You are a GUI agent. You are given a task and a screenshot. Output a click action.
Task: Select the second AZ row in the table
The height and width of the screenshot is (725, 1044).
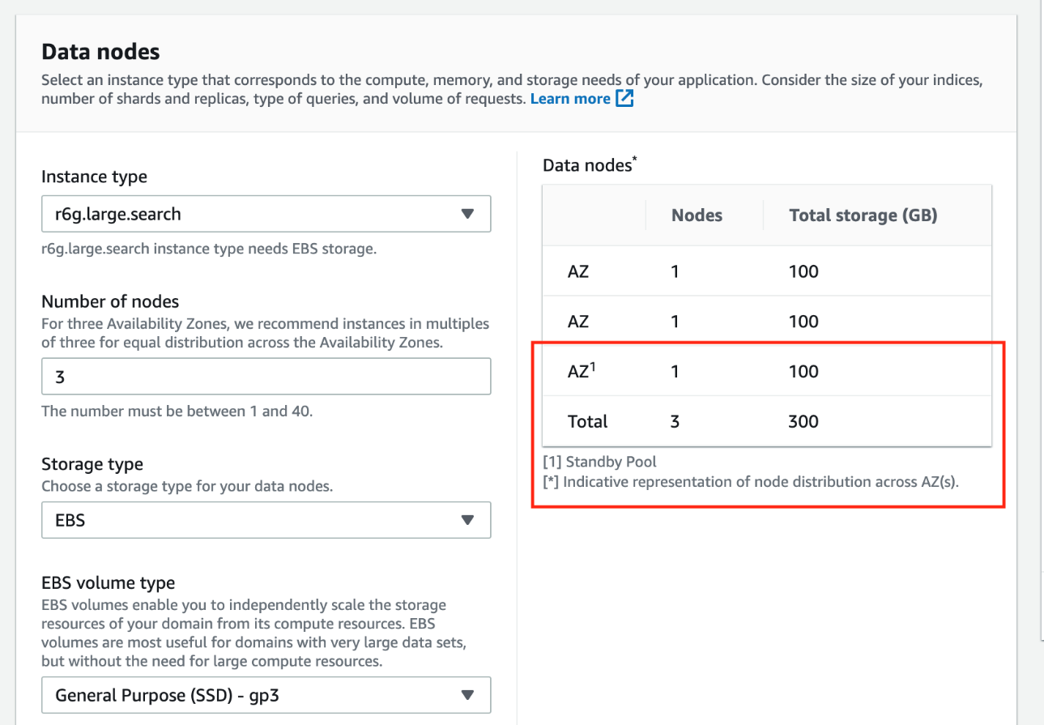[x=578, y=322]
